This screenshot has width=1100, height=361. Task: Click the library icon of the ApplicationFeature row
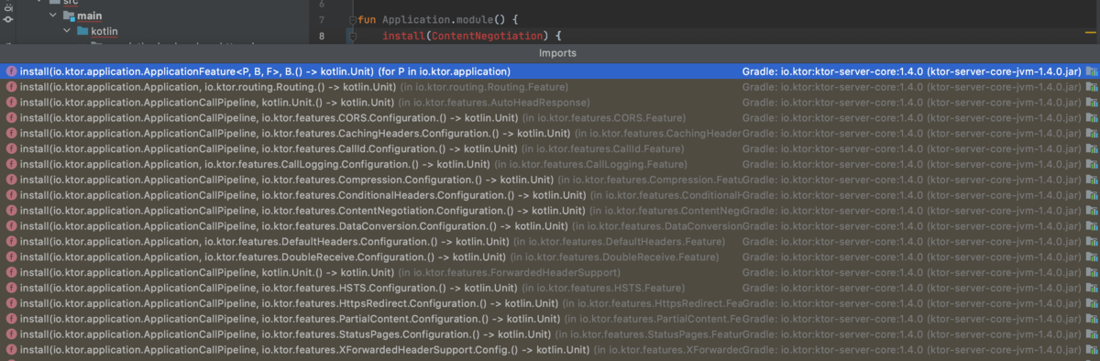1092,71
